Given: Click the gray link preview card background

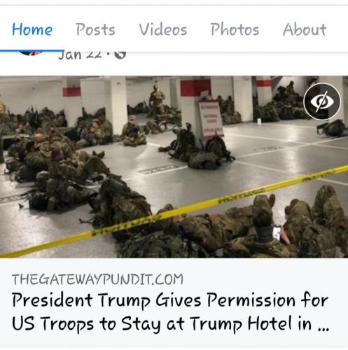Looking at the screenshot, I should tap(174, 302).
